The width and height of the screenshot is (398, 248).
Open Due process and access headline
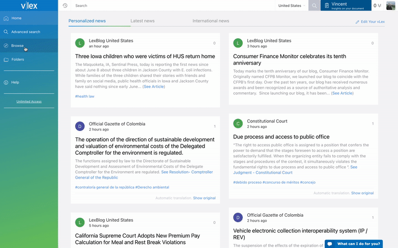(x=281, y=137)
